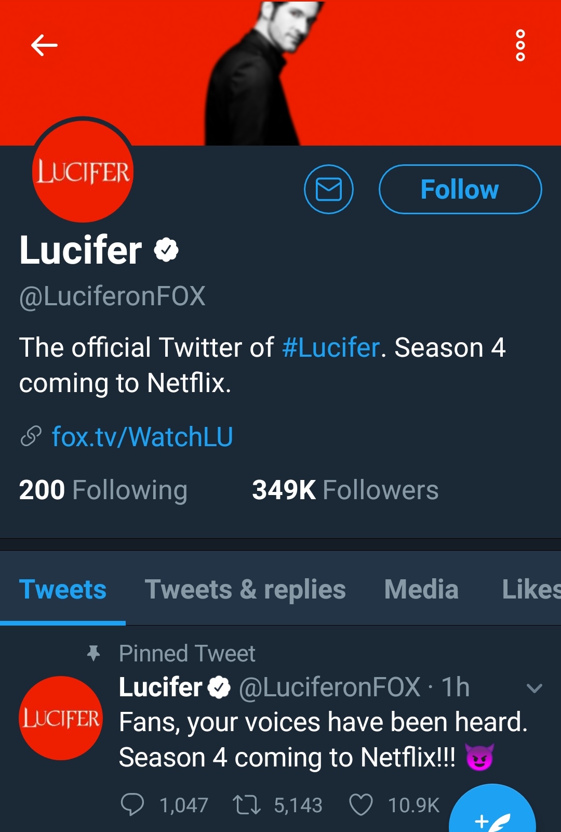The width and height of the screenshot is (561, 832).
Task: View the 200 Following list
Action: click(103, 490)
